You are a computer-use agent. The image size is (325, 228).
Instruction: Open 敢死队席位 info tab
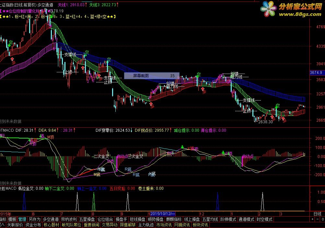71,225
